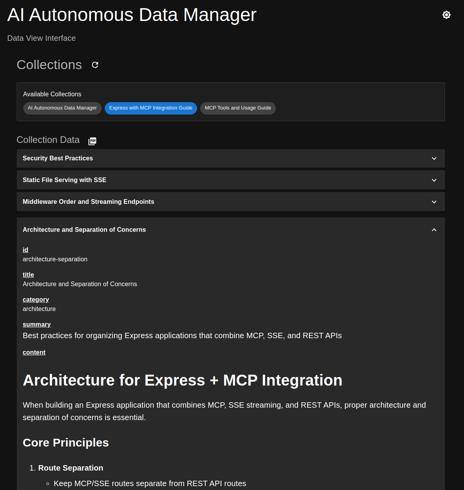Image resolution: width=464 pixels, height=490 pixels.
Task: Click the AI Autonomous Data Manager title
Action: (x=132, y=15)
